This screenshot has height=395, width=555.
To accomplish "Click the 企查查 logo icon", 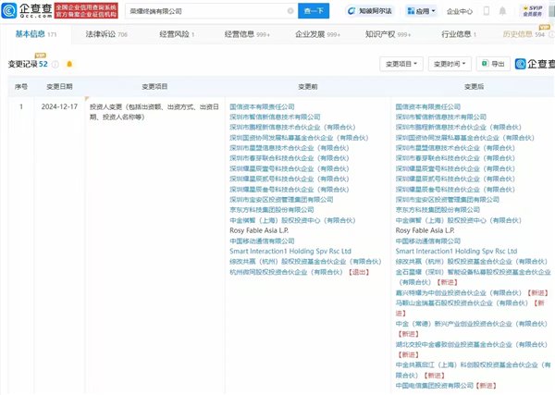I will tap(9, 10).
